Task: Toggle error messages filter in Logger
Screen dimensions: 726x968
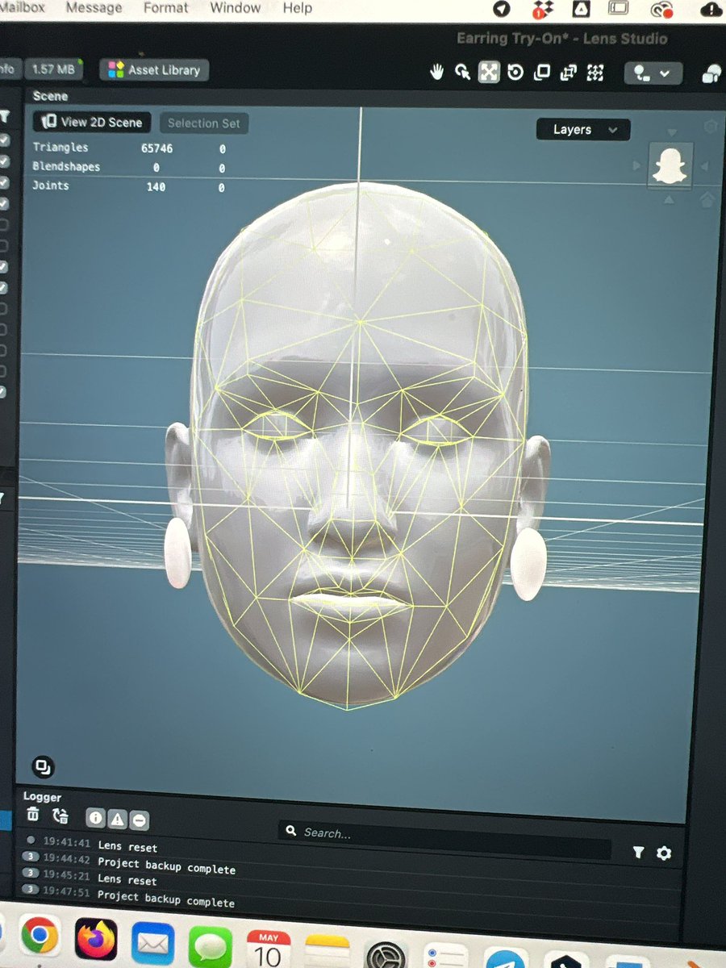Action: click(x=139, y=820)
